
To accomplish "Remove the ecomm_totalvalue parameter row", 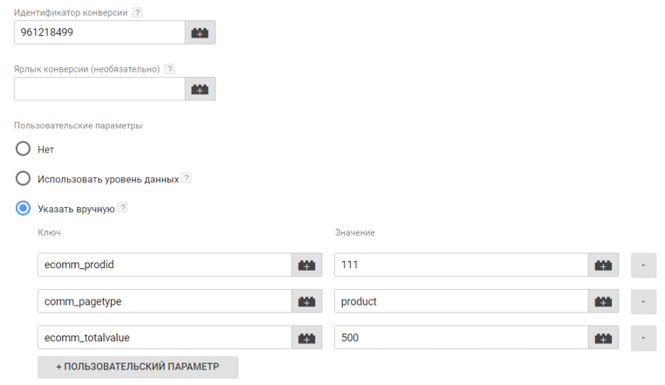I will (643, 337).
